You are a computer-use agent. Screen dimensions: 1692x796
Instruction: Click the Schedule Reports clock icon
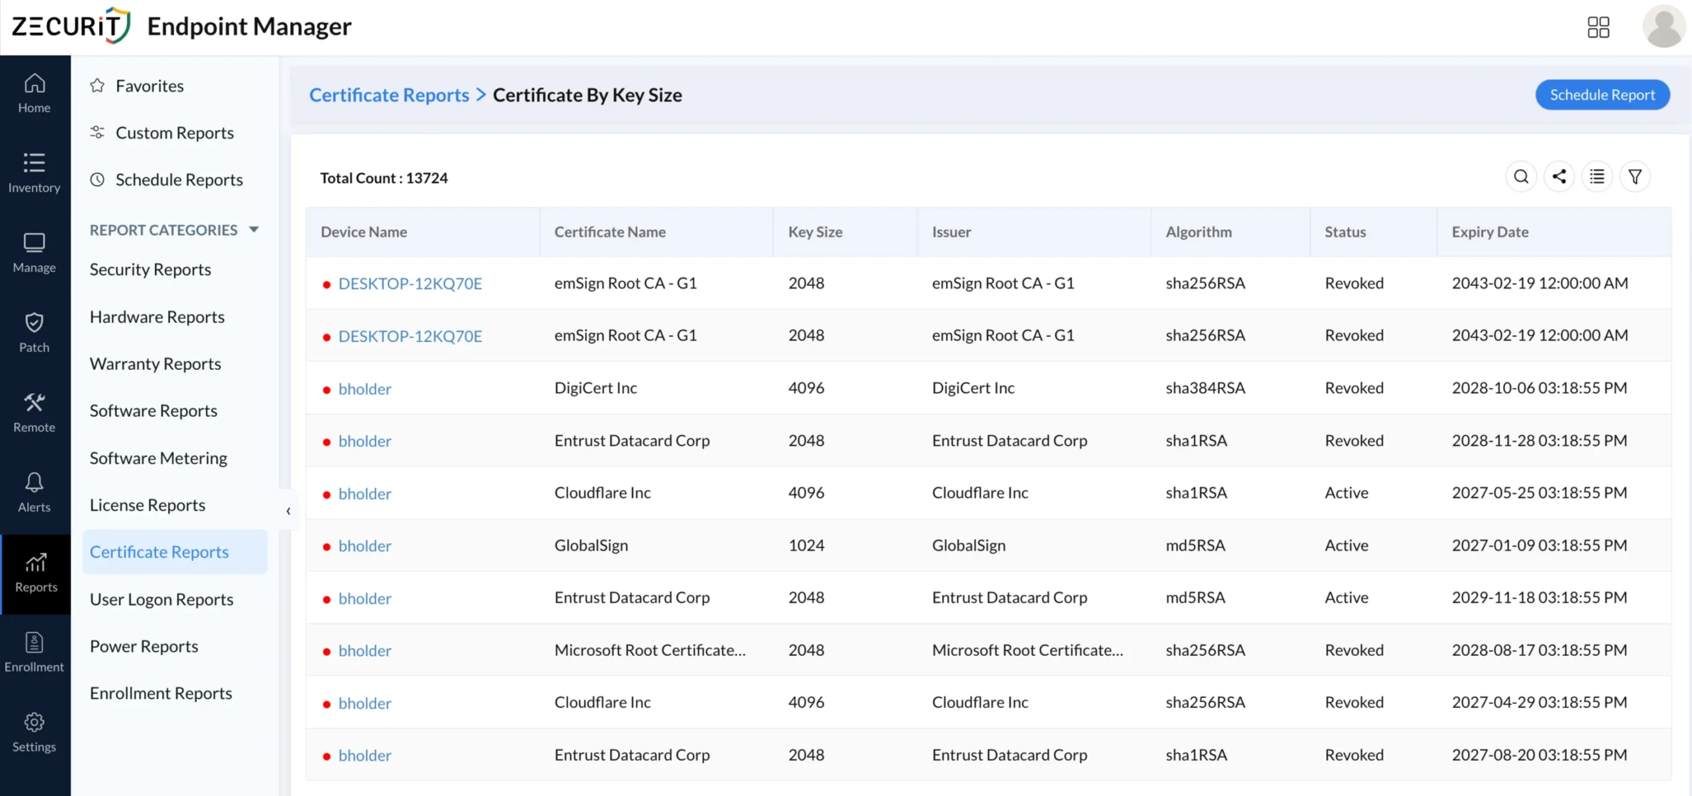[98, 179]
